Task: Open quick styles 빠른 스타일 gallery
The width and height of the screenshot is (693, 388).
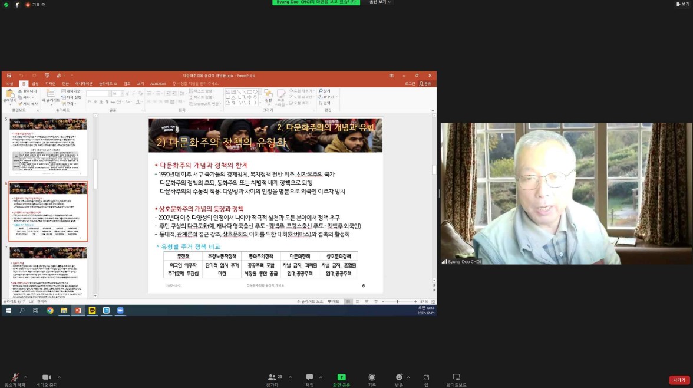Action: coord(280,97)
